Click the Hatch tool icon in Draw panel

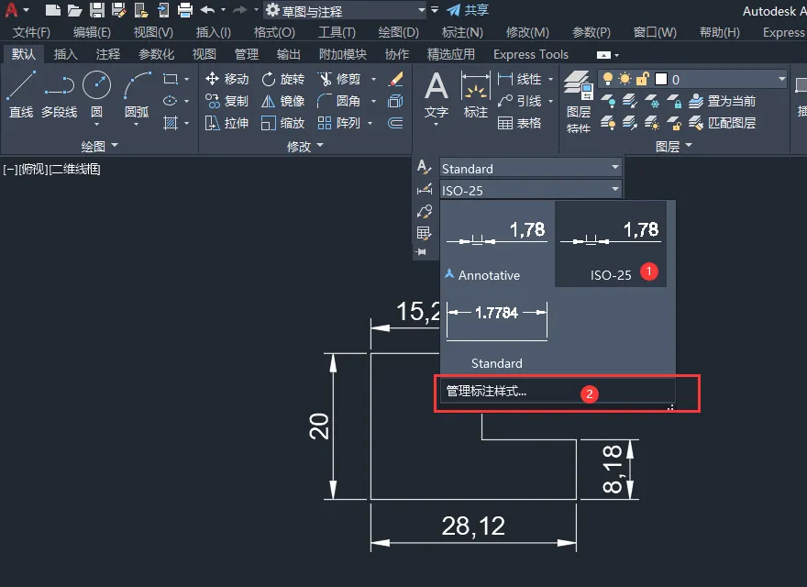(x=171, y=123)
